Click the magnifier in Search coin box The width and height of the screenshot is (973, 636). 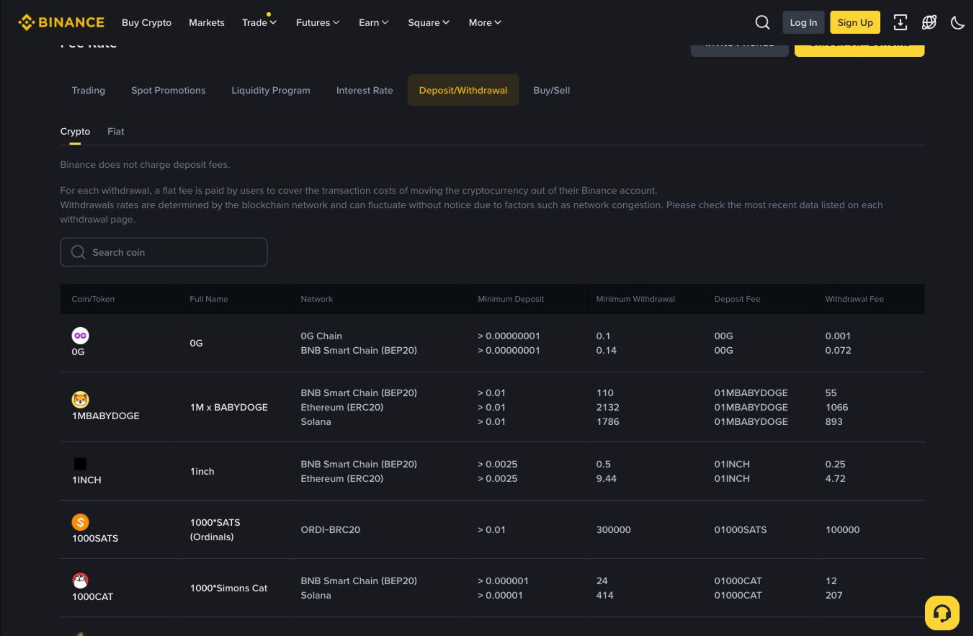[x=78, y=252]
